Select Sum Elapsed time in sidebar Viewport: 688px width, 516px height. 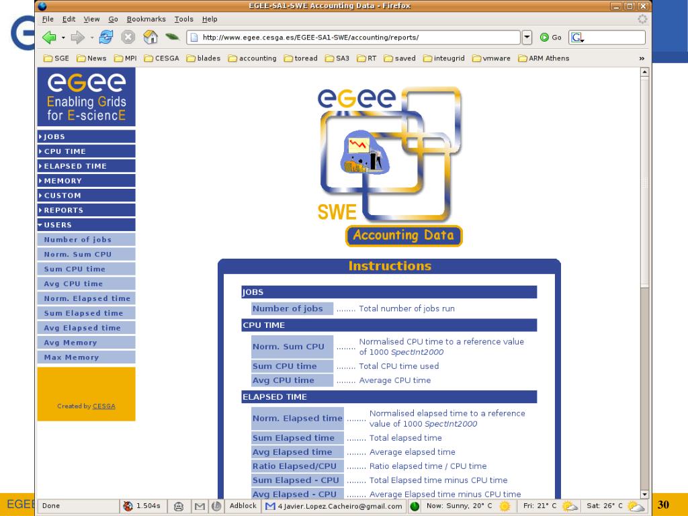click(87, 313)
